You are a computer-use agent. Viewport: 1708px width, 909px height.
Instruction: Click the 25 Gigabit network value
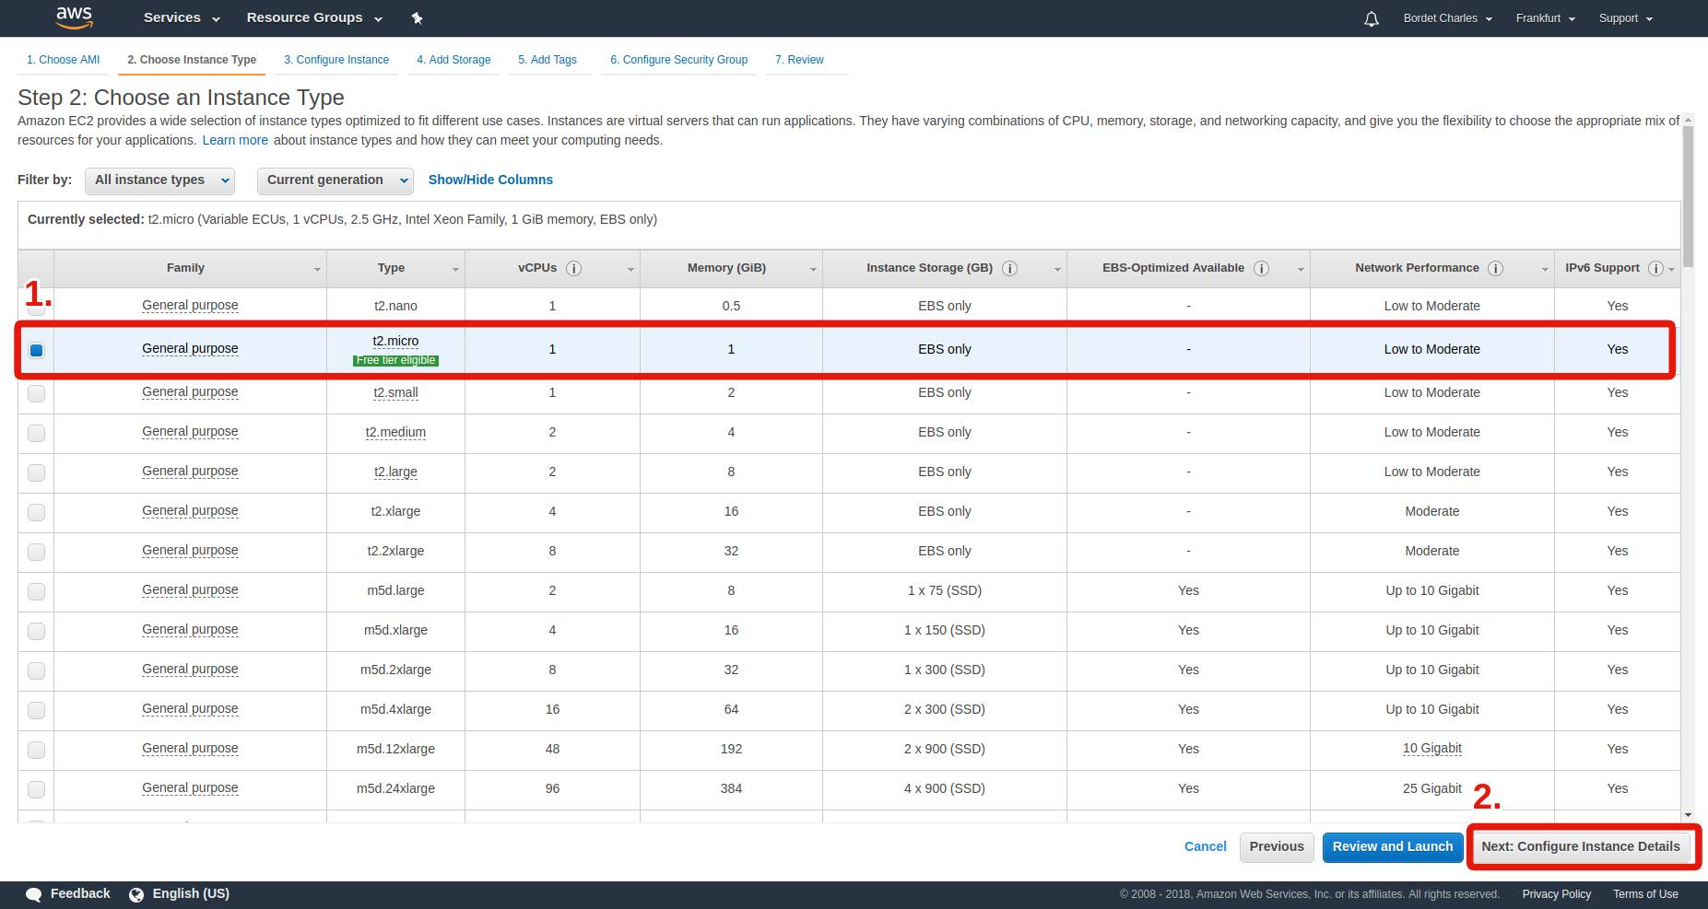click(1431, 788)
